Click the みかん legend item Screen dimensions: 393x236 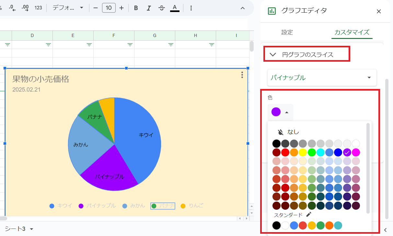click(x=134, y=206)
